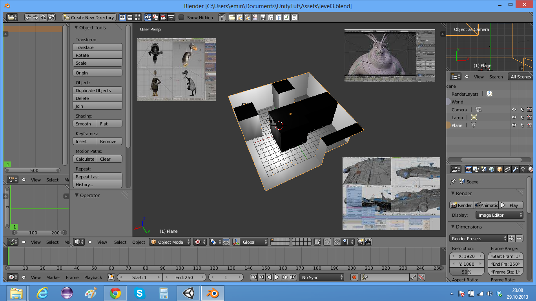Screen dimensions: 536x301
Task: Go to parent directory arrow
Action: 44,17
